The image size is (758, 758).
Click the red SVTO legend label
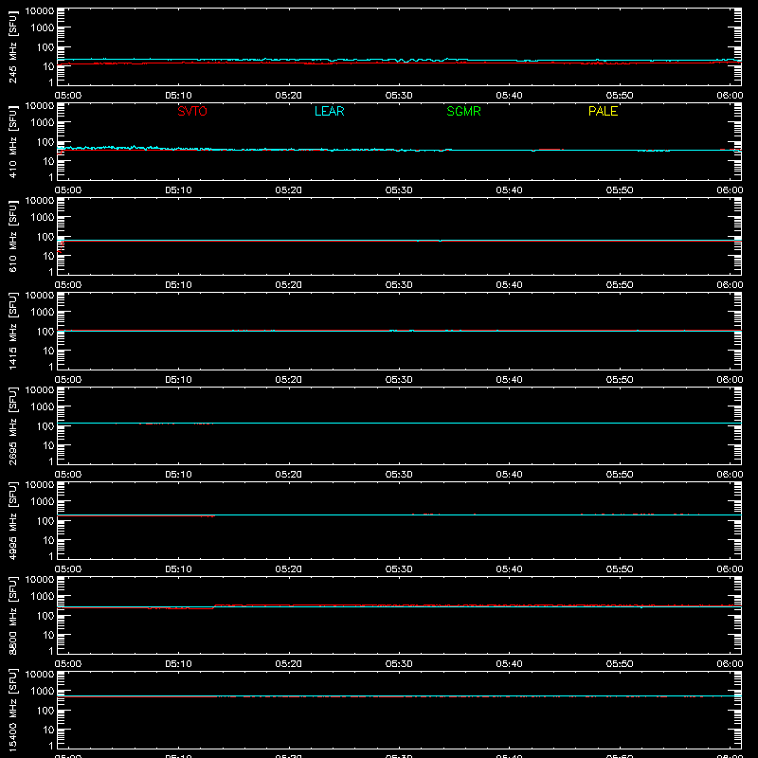pyautogui.click(x=192, y=111)
